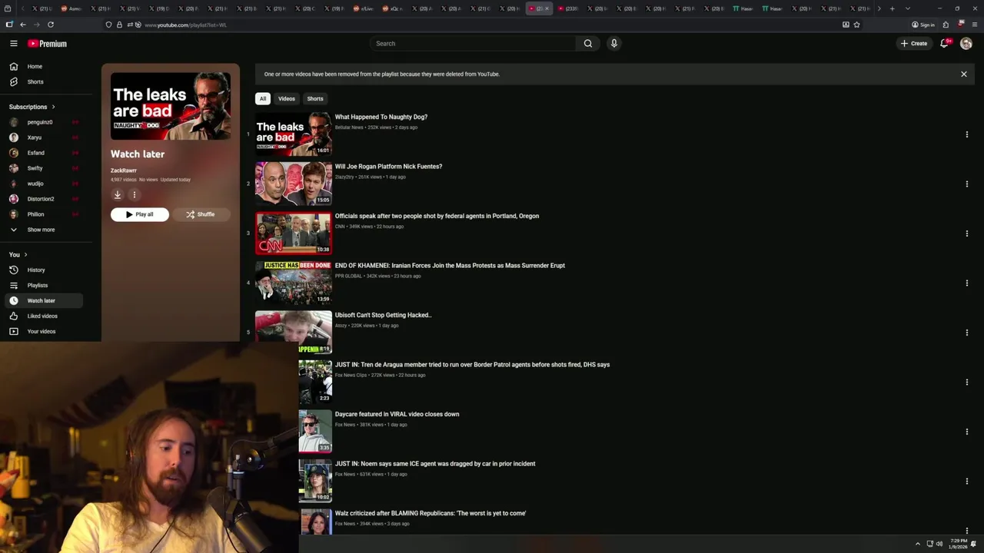Select the Shorts filter chip

click(x=315, y=99)
